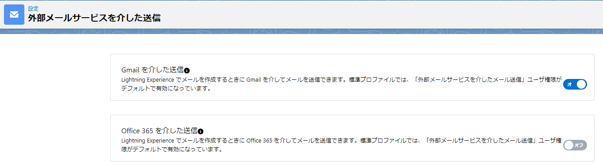Select the Gmail を介した送信 heading text
603x165 pixels.
pyautogui.click(x=152, y=70)
